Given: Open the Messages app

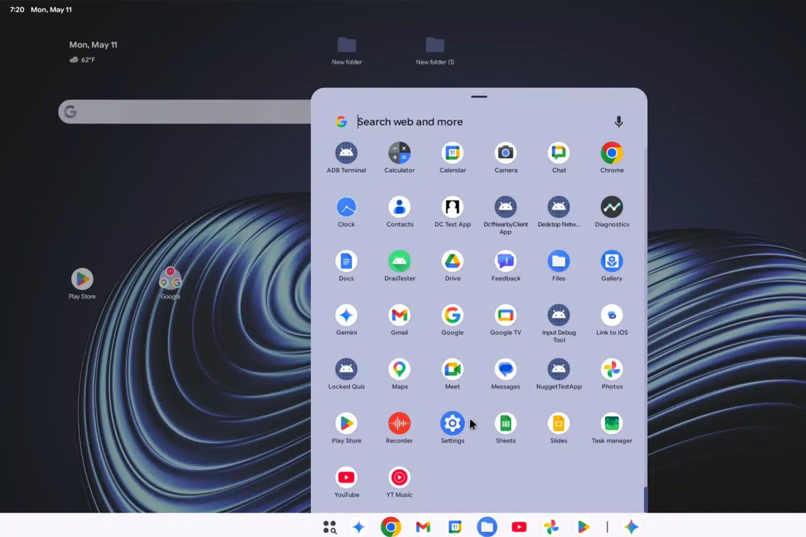Looking at the screenshot, I should [x=505, y=369].
